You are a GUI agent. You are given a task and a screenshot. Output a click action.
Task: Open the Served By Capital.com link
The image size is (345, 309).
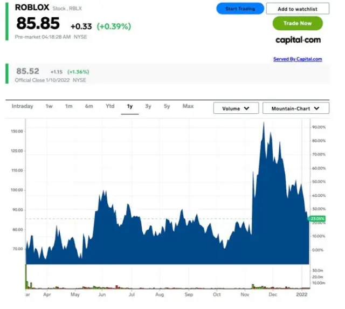[x=298, y=59]
